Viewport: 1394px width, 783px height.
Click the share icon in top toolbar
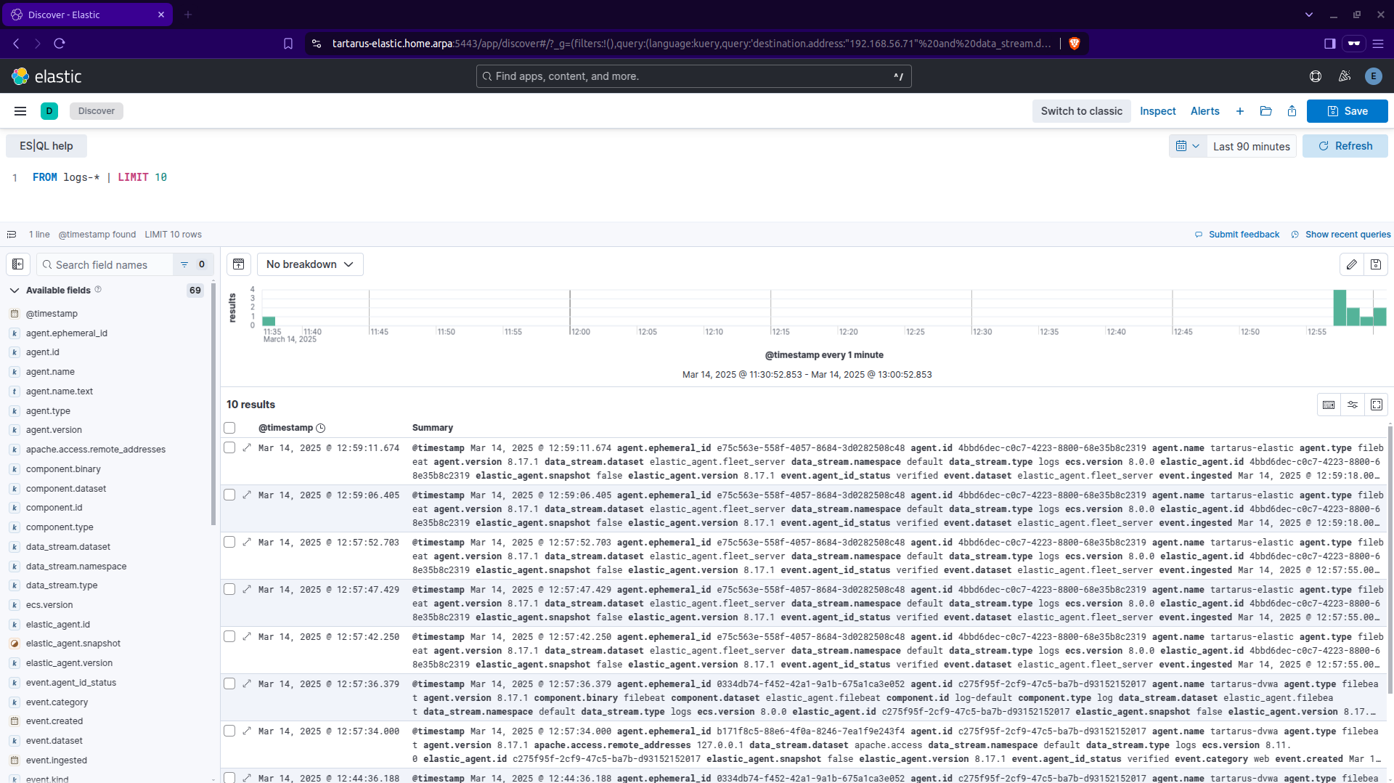pos(1292,111)
